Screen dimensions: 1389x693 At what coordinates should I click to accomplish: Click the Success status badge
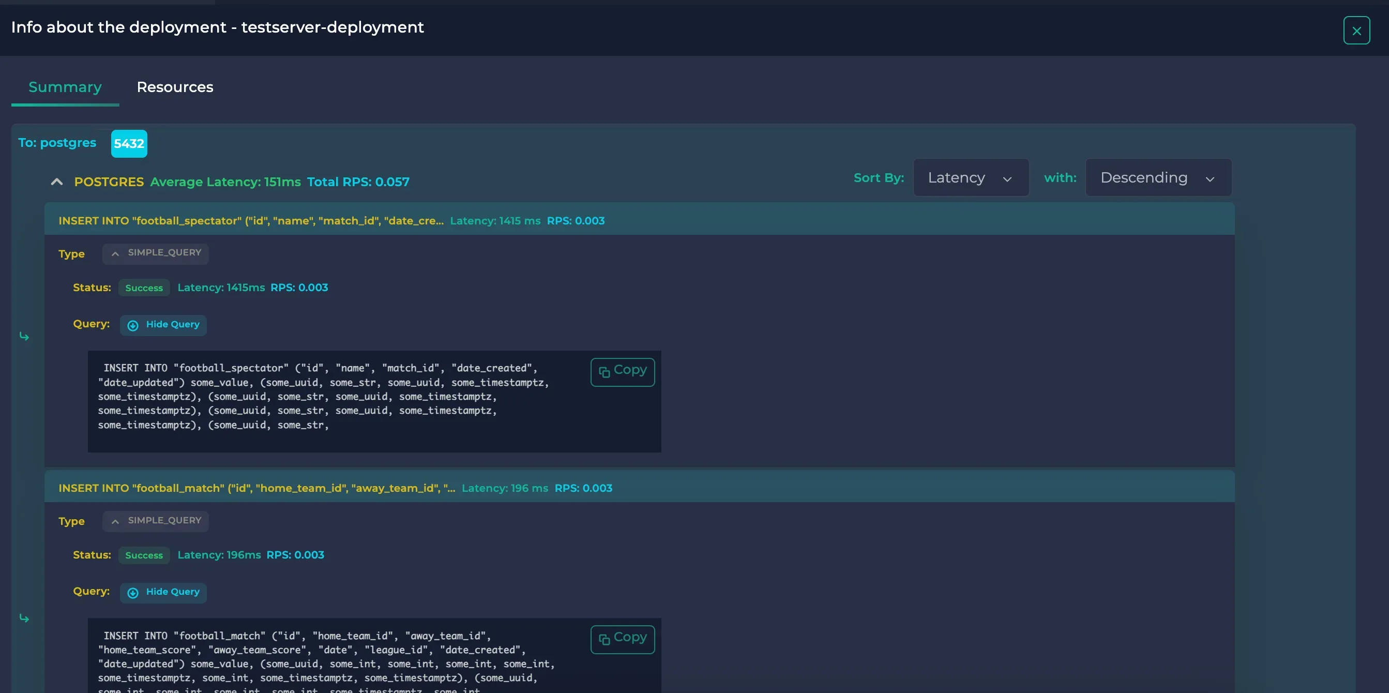pyautogui.click(x=143, y=288)
